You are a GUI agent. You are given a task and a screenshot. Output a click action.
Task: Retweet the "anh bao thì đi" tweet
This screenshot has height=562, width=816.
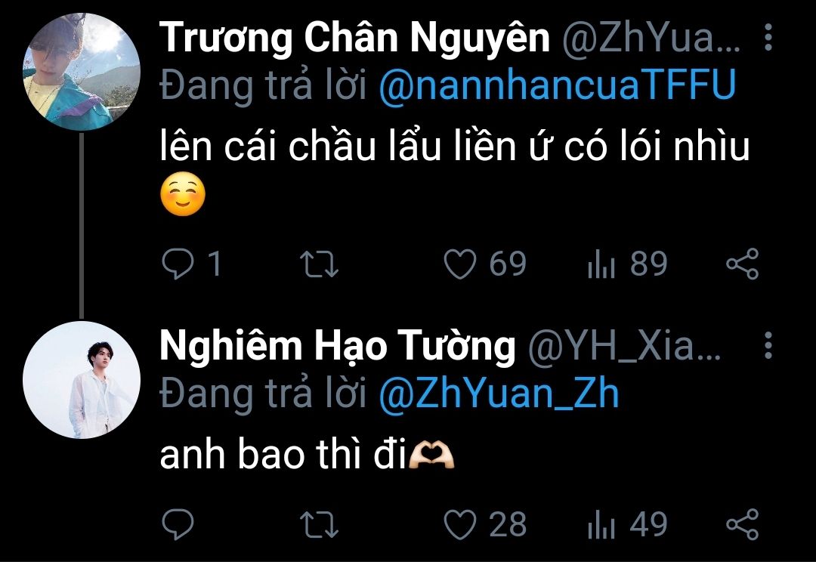(320, 524)
